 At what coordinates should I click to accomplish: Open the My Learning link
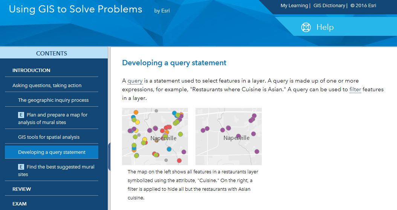coord(294,6)
